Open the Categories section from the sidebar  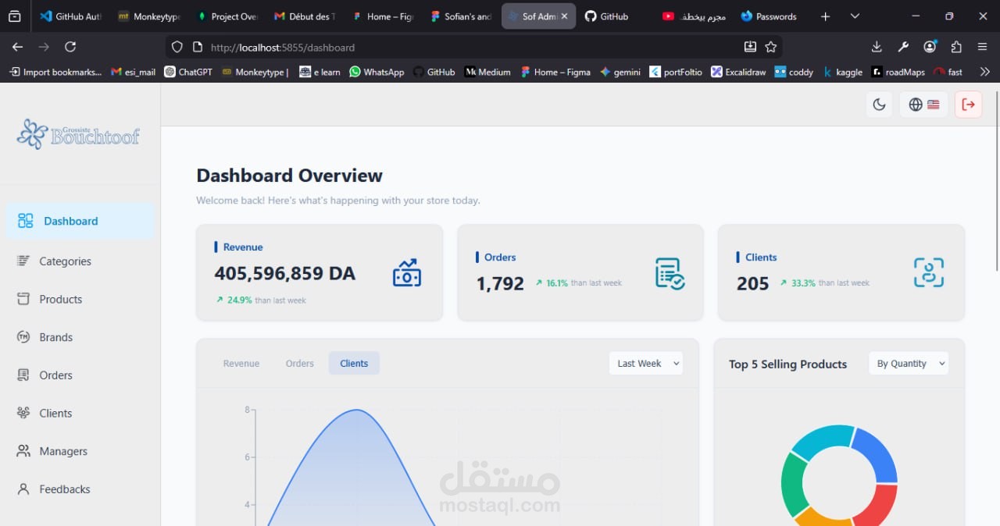click(x=65, y=261)
